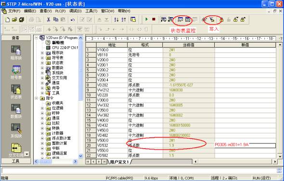Click status table scroll down arrow
Viewport: 284px width, 181px height.
point(280,156)
